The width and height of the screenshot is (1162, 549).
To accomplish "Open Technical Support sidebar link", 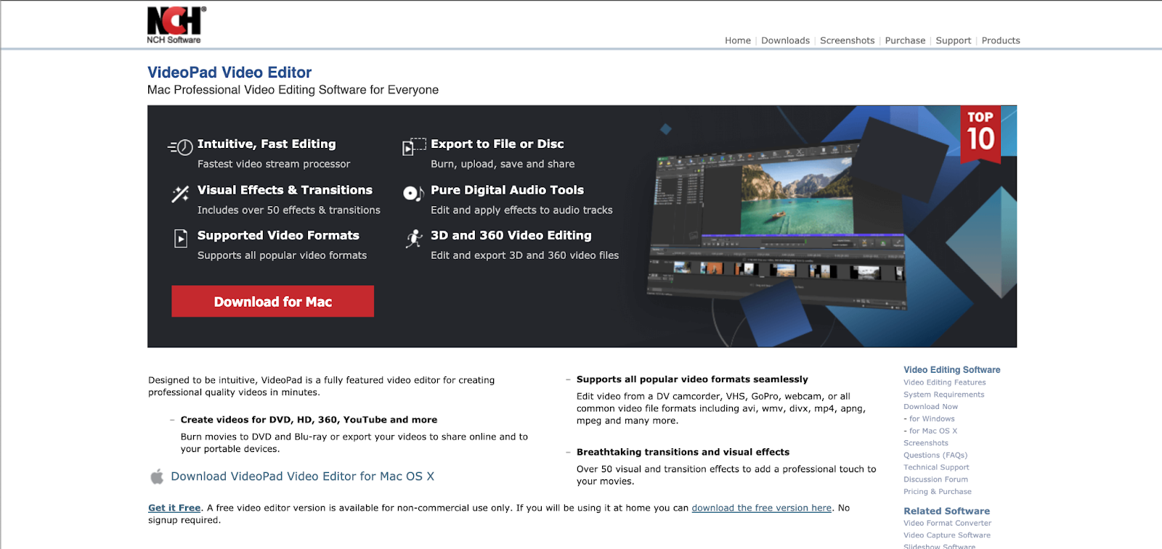I will pos(936,467).
